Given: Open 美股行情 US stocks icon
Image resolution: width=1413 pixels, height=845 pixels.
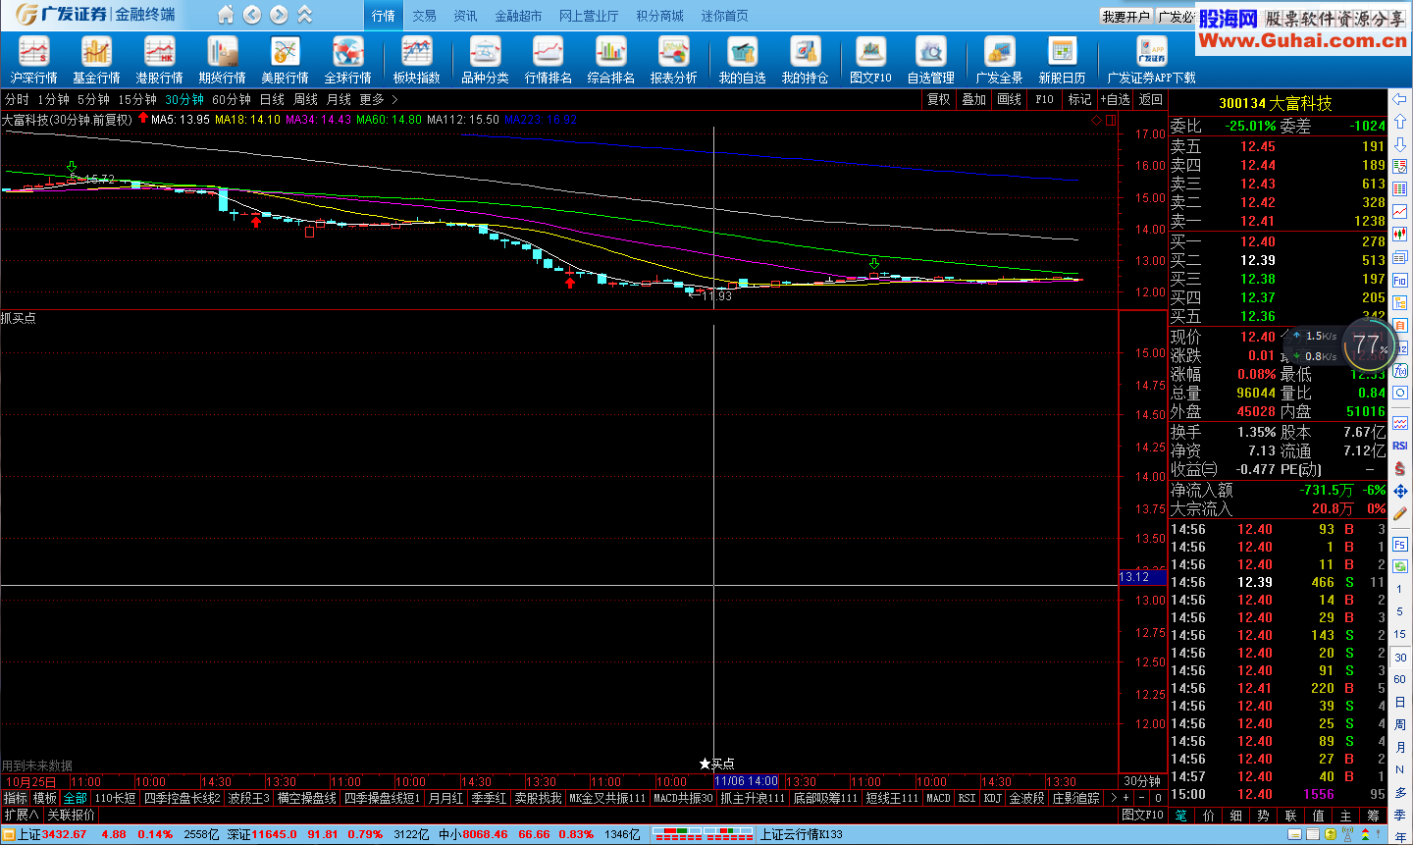Looking at the screenshot, I should click(x=285, y=60).
